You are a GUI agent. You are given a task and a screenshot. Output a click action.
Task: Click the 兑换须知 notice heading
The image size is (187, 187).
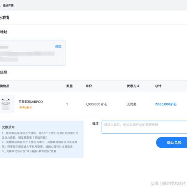pos(8,127)
